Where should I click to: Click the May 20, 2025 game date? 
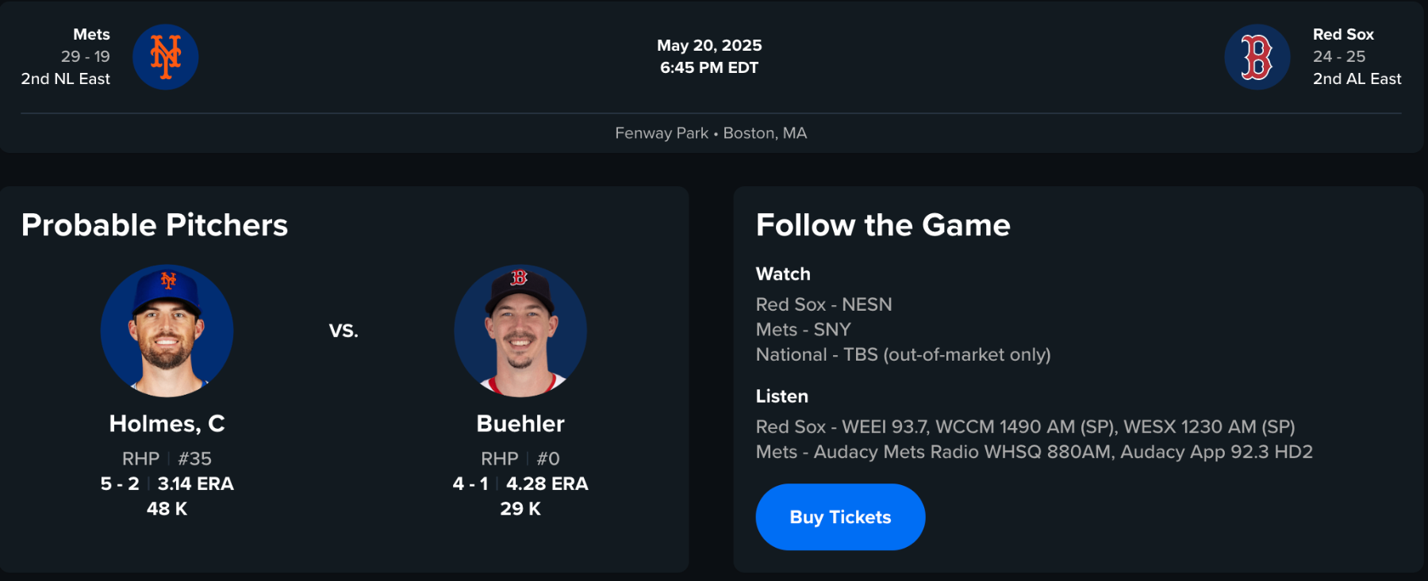709,45
